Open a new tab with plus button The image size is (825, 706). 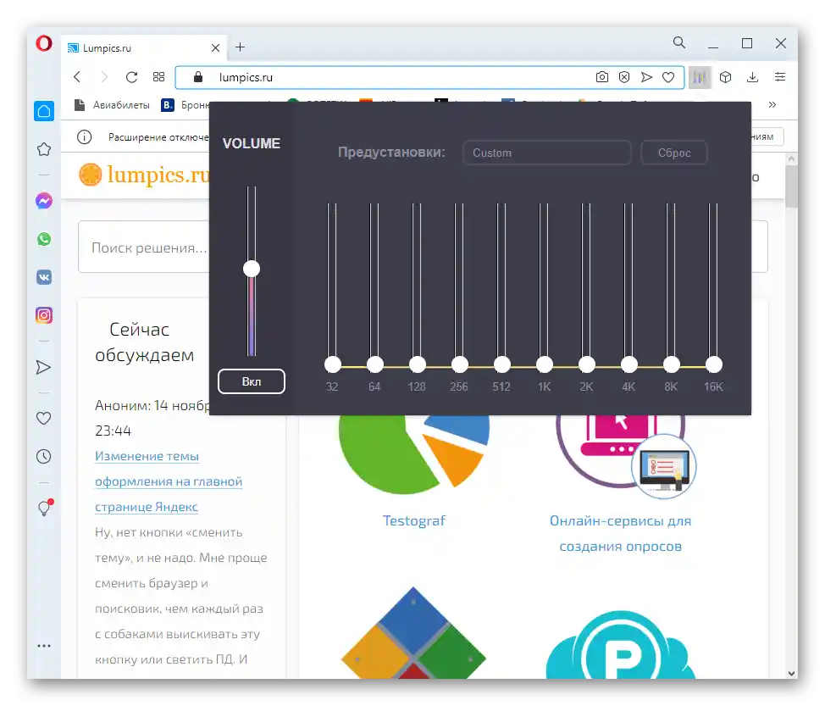pyautogui.click(x=240, y=47)
